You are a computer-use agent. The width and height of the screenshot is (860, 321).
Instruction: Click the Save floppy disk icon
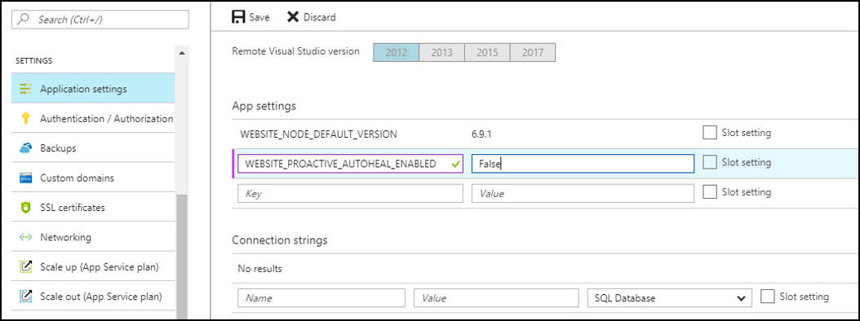[238, 17]
